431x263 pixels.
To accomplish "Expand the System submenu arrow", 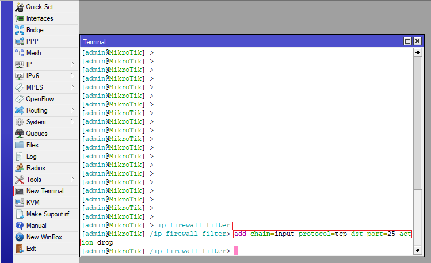I will point(72,121).
